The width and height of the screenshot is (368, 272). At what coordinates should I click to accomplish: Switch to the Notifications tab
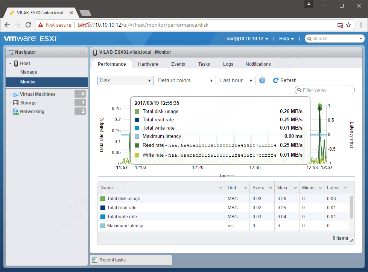(x=258, y=64)
